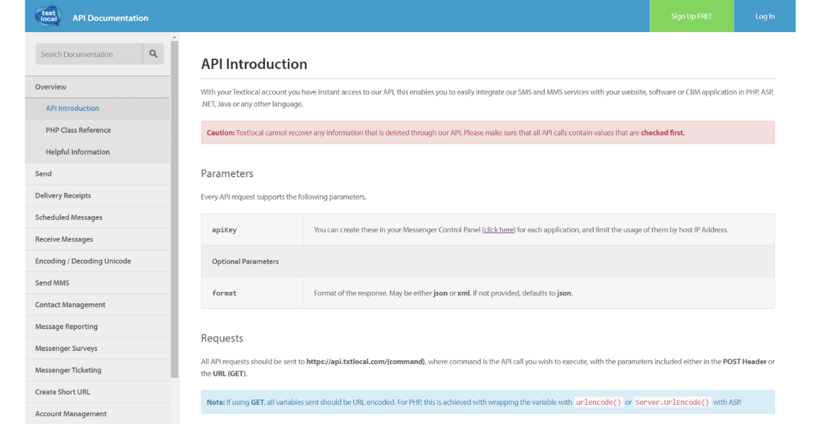Open Messenger Ticketing section
The height and width of the screenshot is (424, 821).
pos(97,371)
